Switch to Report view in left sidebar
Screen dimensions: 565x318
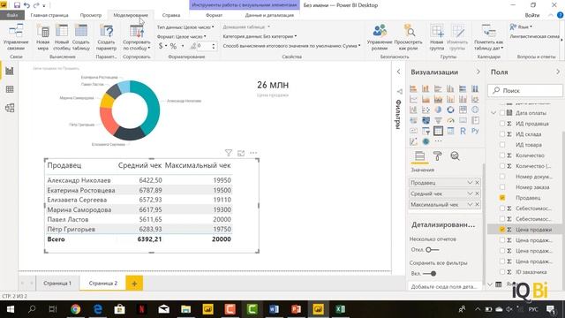pyautogui.click(x=10, y=71)
